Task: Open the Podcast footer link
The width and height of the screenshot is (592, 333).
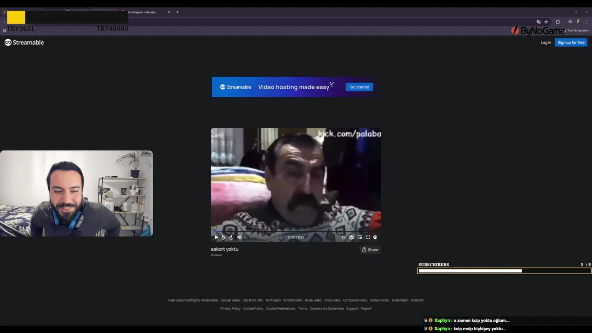Action: pos(417,300)
